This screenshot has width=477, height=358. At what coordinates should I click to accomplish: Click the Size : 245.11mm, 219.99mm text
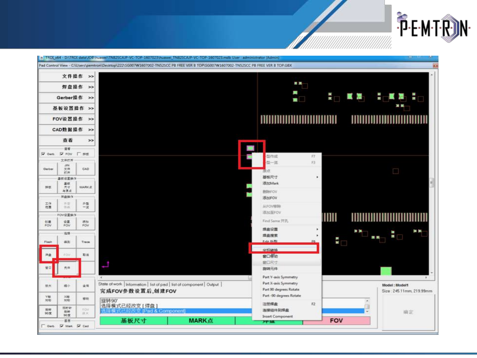[x=407, y=291]
